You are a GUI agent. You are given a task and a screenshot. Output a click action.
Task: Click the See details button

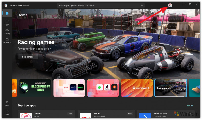click(28, 57)
